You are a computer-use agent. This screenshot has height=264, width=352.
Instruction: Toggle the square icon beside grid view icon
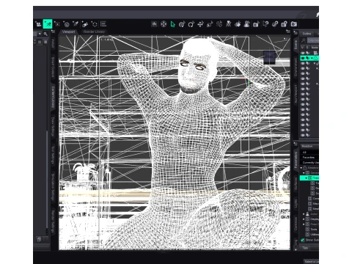45,42
